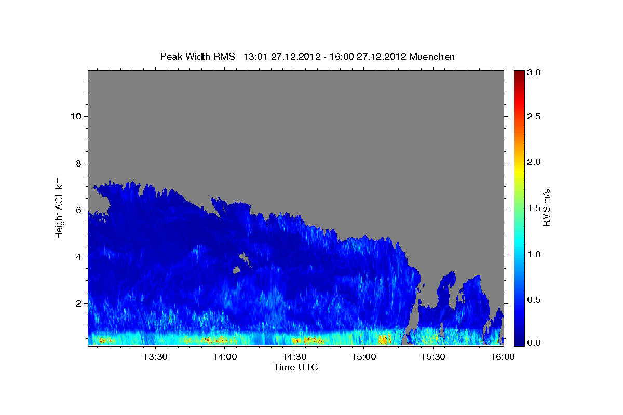This screenshot has width=623, height=415.
Task: Click the colorbar value 2.5
Action: coord(534,116)
